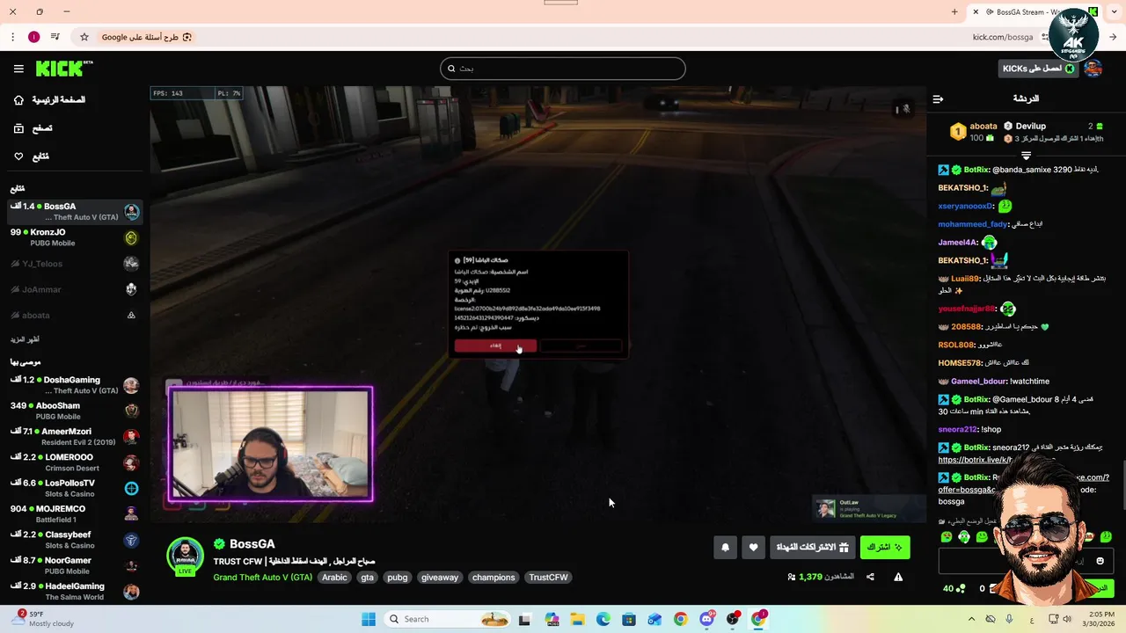Screen dimensions: 1126x633
Task: Open the Grand Theft Auto V (GTA) category link
Action: 262,578
